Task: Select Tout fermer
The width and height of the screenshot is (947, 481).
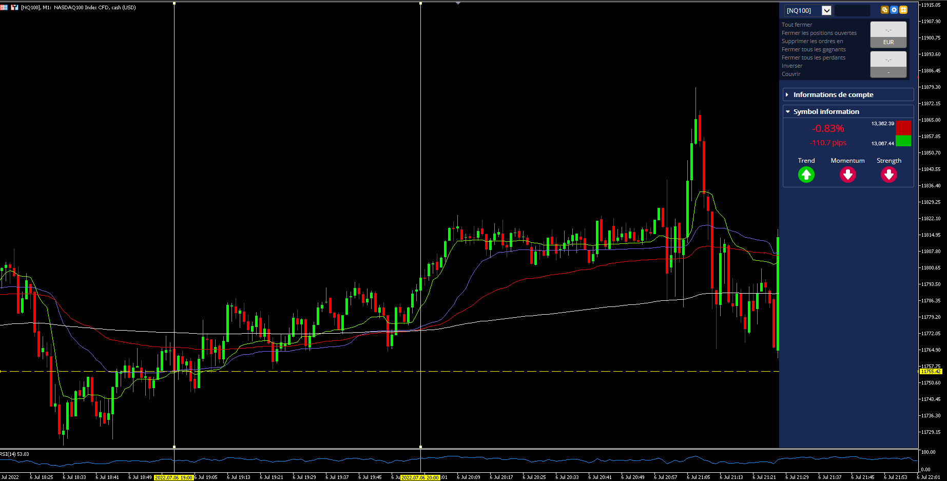Action: [x=797, y=25]
